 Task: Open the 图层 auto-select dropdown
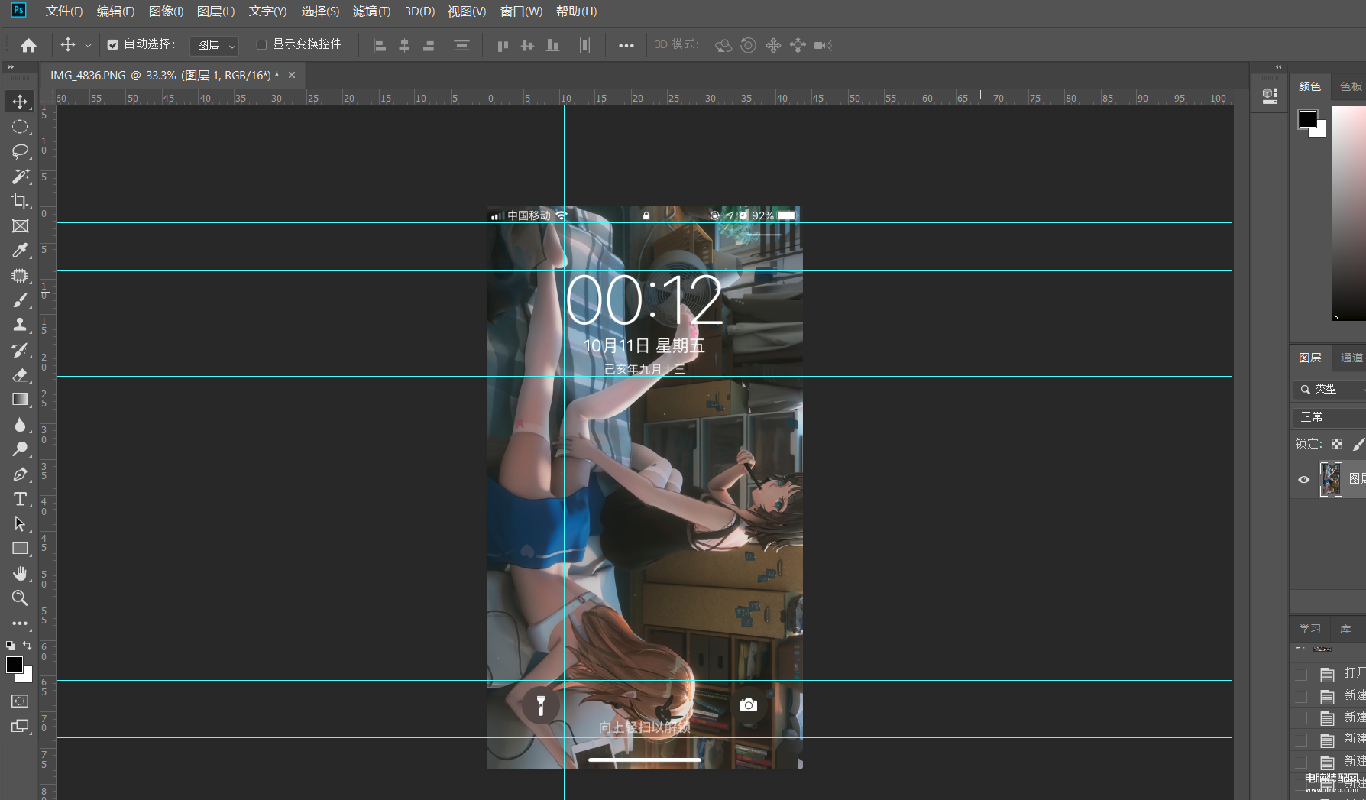click(215, 45)
